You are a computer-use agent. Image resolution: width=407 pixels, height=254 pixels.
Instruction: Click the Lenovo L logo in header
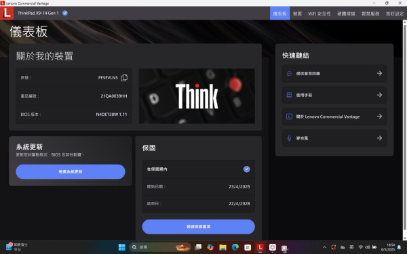pos(7,13)
